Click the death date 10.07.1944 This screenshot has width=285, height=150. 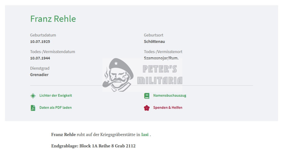pos(40,58)
